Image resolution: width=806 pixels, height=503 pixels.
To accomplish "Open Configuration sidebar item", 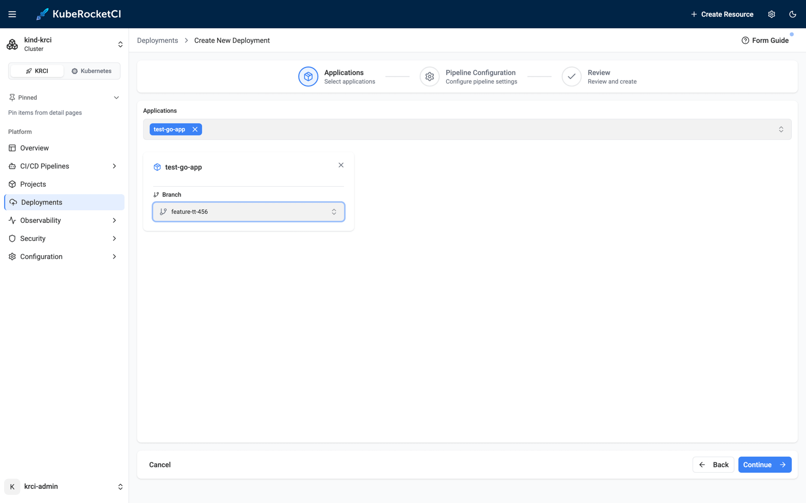I will [x=64, y=257].
